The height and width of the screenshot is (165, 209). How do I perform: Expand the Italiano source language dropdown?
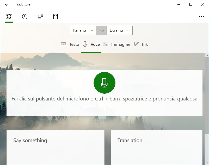pos(83,30)
